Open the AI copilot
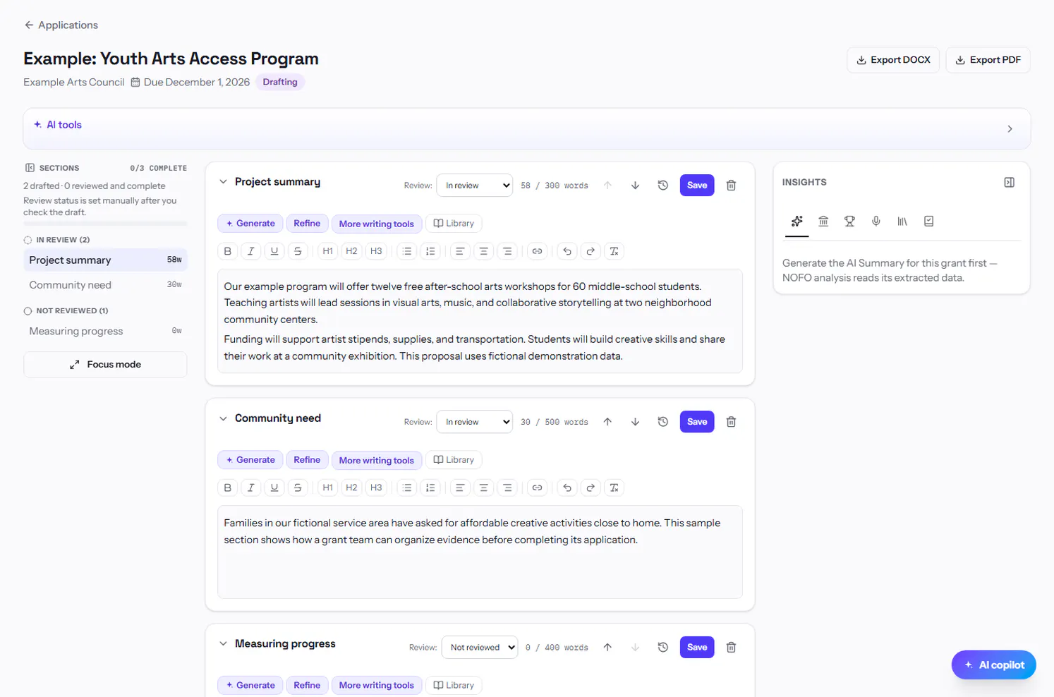The width and height of the screenshot is (1054, 697). (994, 665)
